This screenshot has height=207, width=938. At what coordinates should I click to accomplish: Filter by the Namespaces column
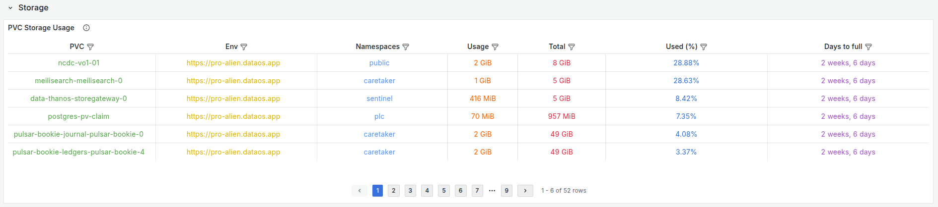point(406,47)
